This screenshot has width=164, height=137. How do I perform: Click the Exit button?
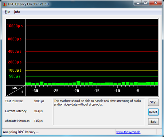(x=153, y=122)
